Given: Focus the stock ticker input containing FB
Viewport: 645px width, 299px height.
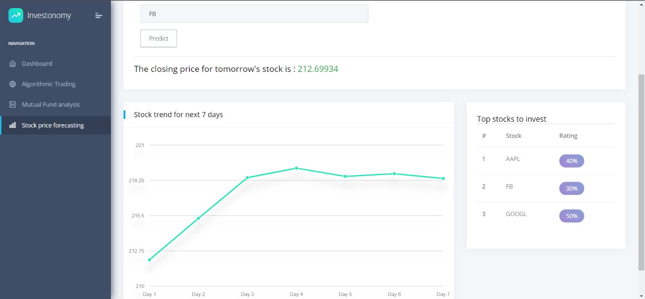Looking at the screenshot, I should [x=254, y=14].
